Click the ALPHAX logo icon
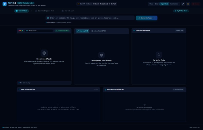203x130 pixels. (5, 4)
